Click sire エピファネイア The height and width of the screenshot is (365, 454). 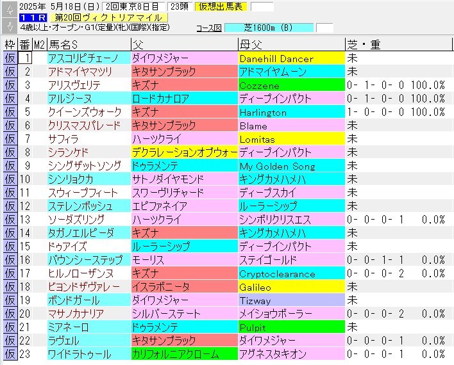pos(185,206)
